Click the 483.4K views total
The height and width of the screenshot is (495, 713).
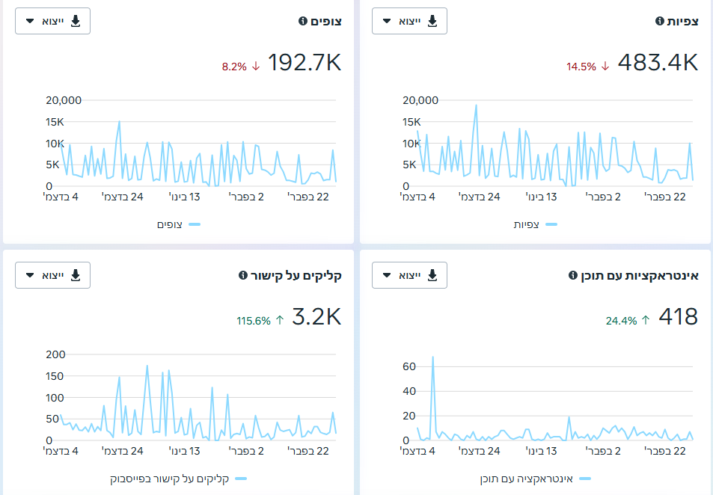point(658,62)
